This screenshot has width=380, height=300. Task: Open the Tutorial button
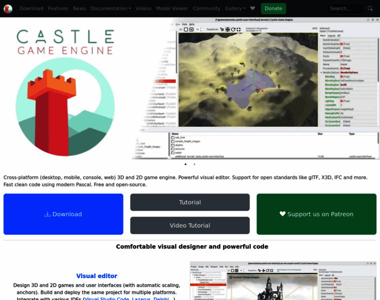click(190, 202)
